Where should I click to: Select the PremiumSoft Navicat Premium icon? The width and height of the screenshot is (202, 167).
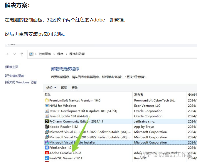point(47,101)
